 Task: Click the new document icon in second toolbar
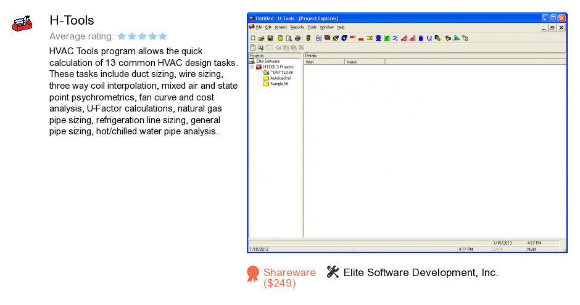tap(253, 47)
